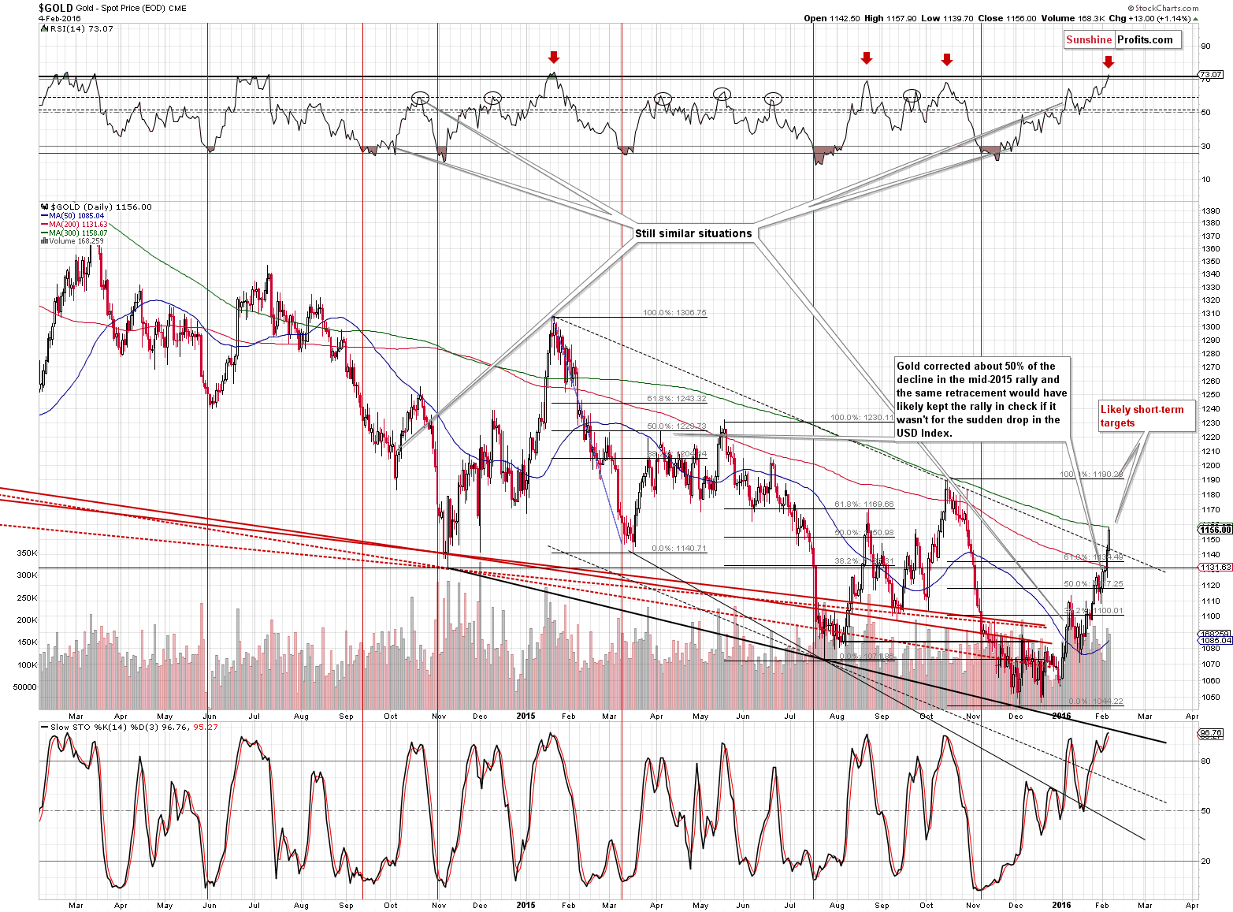Click the Sunshine Profits.com logo box
The width and height of the screenshot is (1233, 912).
point(1123,39)
